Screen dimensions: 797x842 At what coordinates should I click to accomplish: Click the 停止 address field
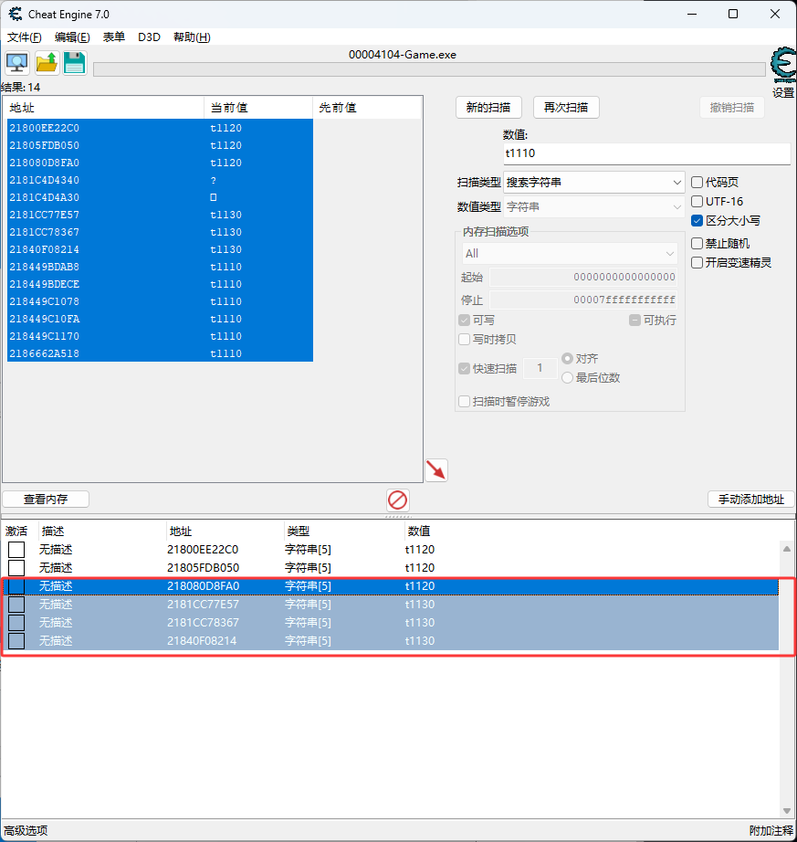point(582,300)
